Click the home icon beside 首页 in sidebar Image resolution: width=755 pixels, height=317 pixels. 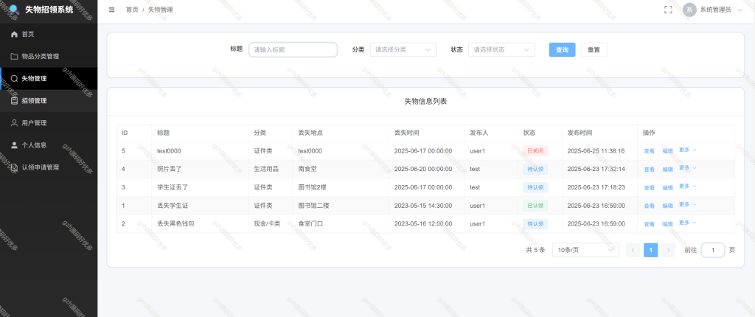pos(14,34)
